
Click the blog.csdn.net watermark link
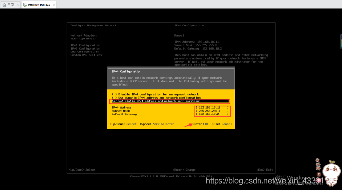pos(264,181)
